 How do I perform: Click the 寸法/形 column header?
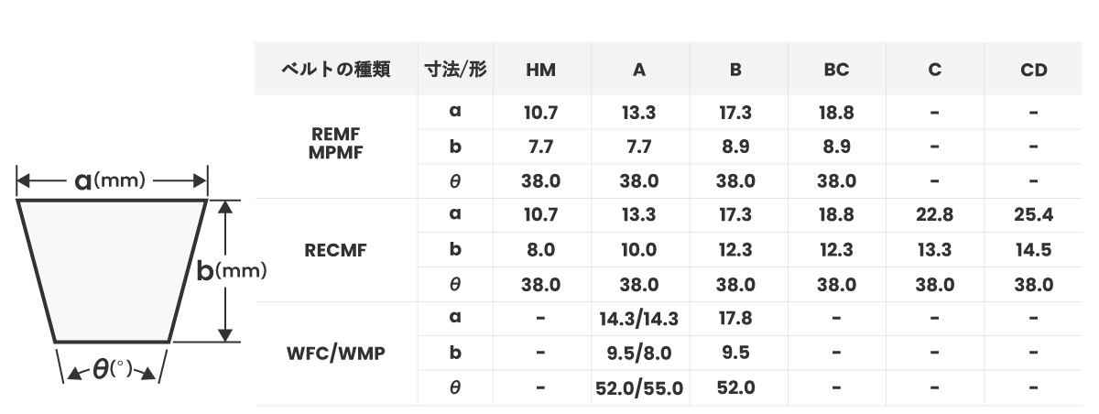tap(455, 70)
